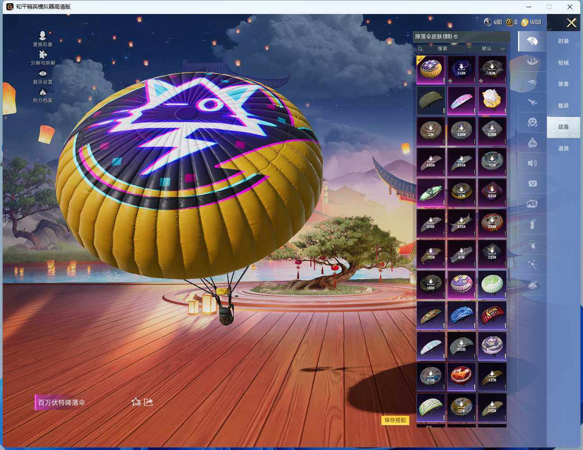Open the 热力档案 flame icon
This screenshot has width=583, height=450.
(43, 92)
